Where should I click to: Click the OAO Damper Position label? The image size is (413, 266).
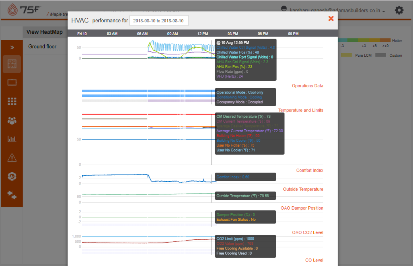point(302,208)
